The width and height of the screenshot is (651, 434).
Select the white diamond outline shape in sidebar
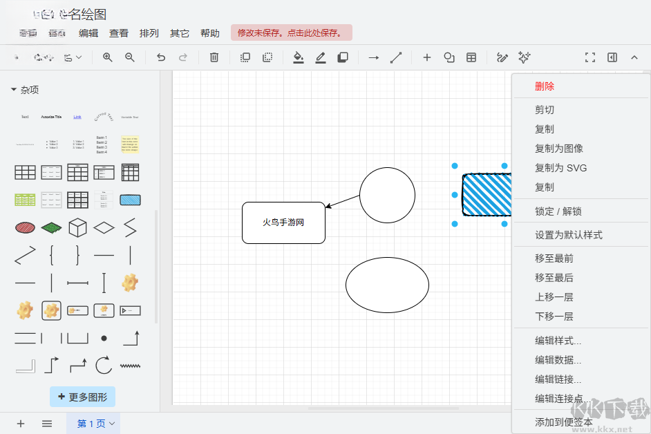[104, 227]
